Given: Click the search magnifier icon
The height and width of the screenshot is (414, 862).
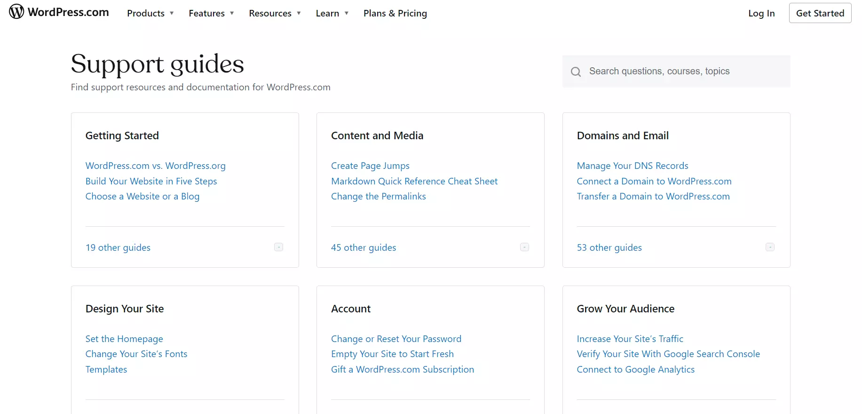Looking at the screenshot, I should point(576,72).
